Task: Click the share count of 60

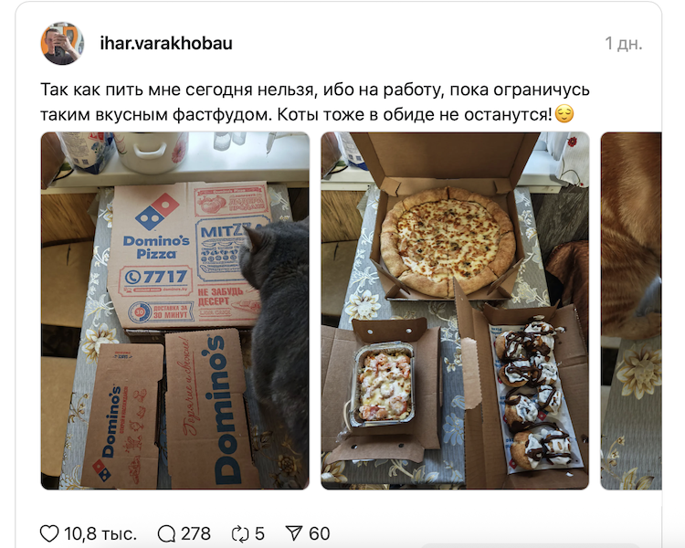Action: pos(320,533)
